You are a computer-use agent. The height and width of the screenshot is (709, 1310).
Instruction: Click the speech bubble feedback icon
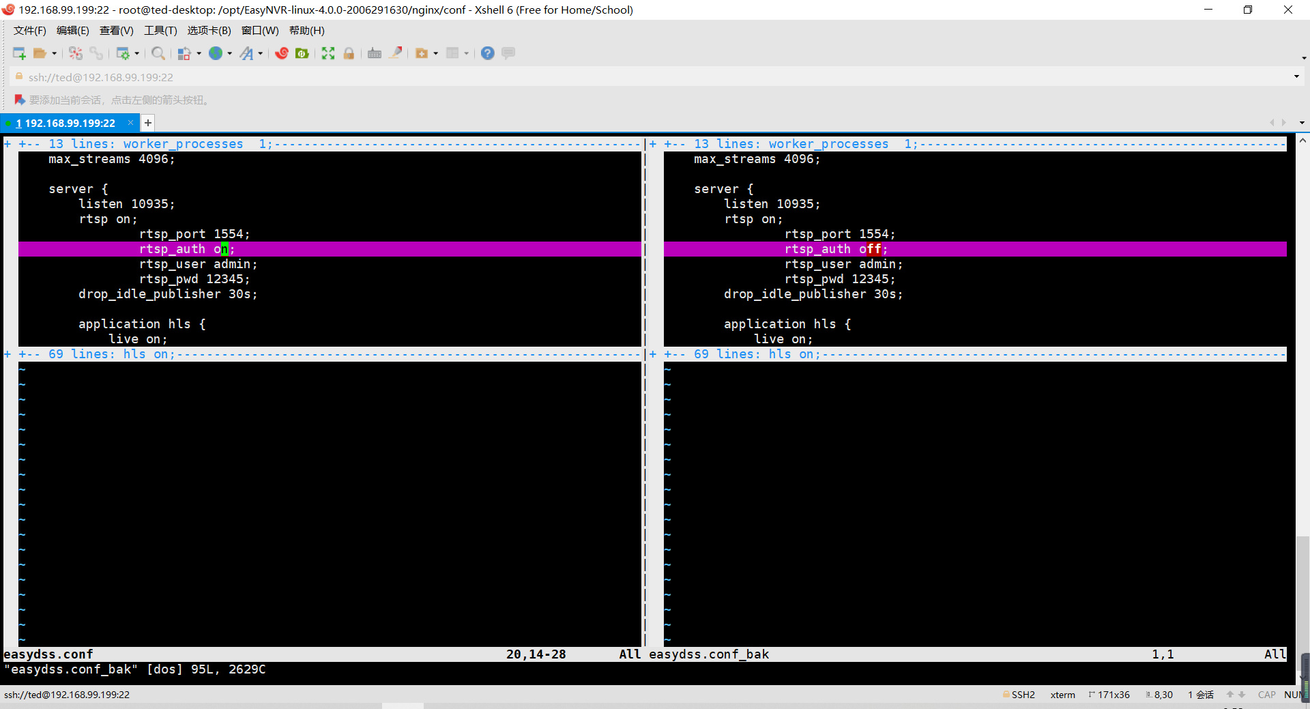(508, 53)
